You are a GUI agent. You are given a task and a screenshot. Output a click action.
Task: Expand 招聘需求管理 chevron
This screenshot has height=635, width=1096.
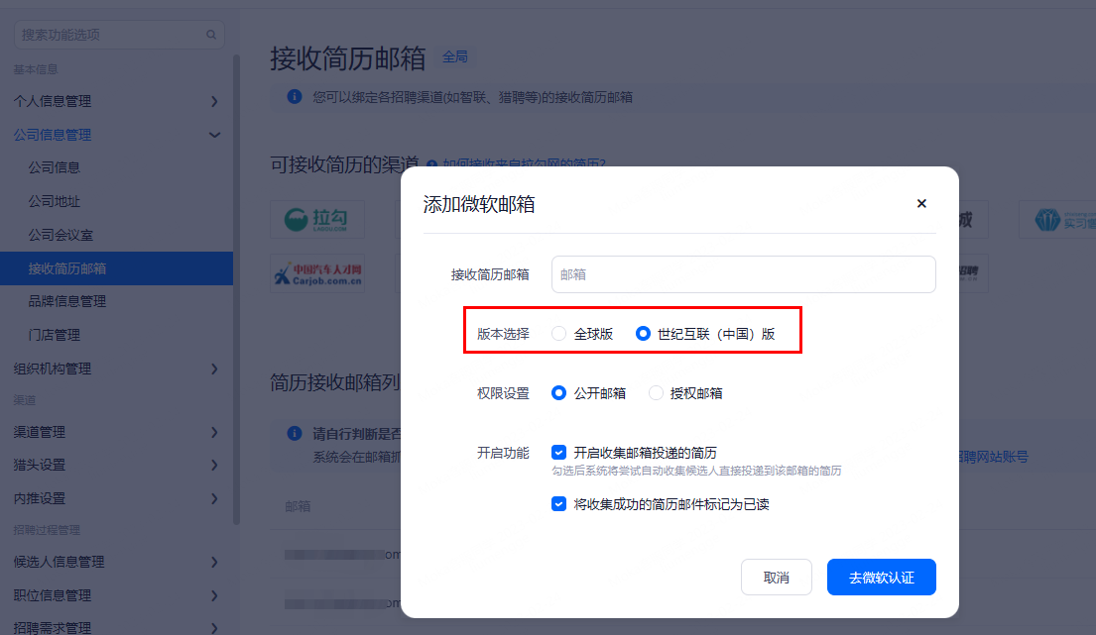pos(214,627)
